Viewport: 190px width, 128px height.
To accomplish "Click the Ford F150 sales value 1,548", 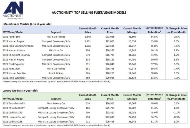I will (87, 37).
